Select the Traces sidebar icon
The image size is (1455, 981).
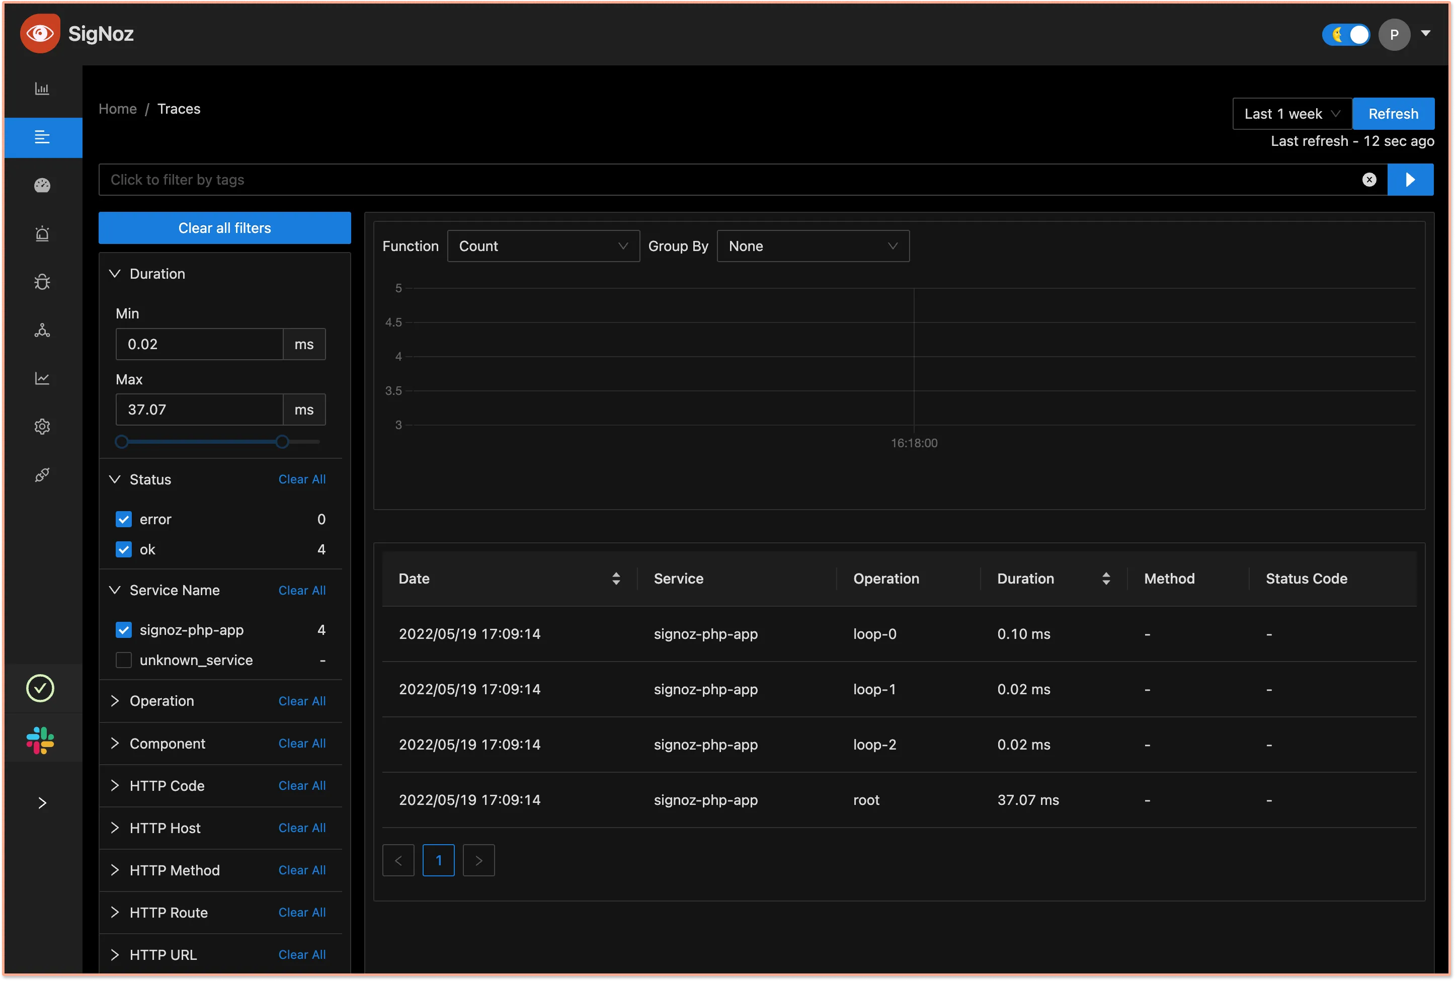(x=42, y=137)
